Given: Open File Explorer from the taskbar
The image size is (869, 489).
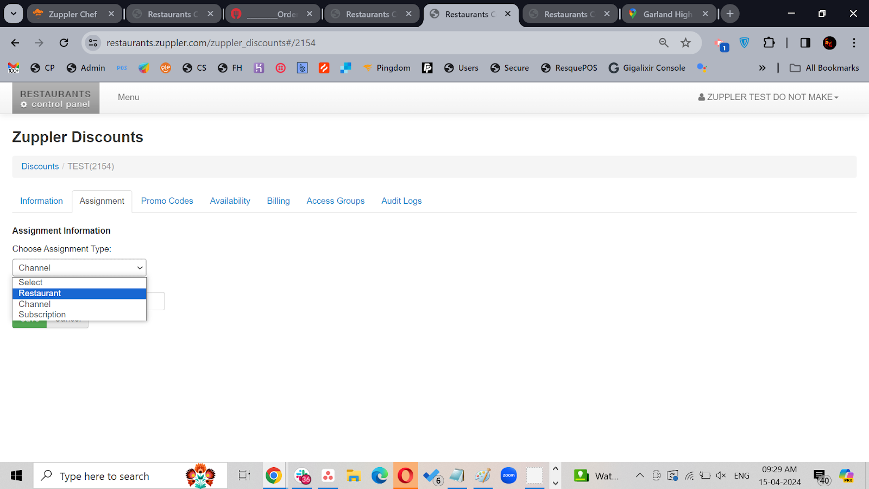Looking at the screenshot, I should click(354, 476).
